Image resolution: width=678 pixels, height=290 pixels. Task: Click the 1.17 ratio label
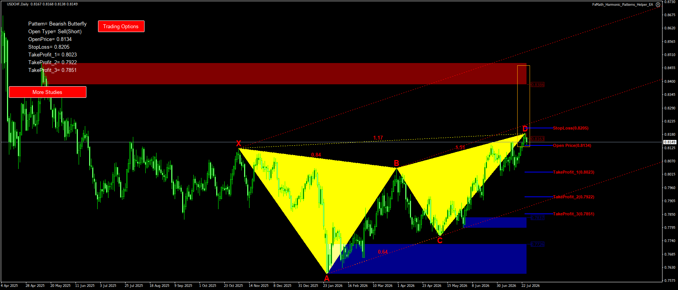[x=378, y=138]
